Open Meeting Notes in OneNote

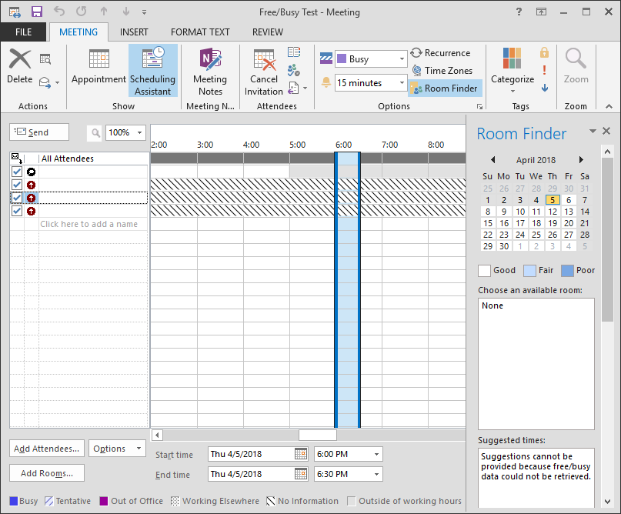tap(210, 70)
